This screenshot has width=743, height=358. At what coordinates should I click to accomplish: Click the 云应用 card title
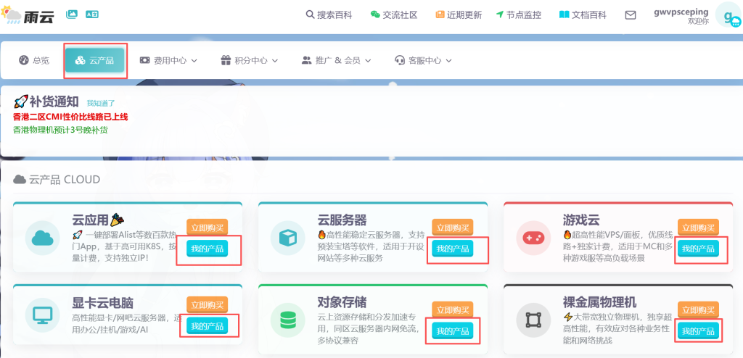[91, 220]
